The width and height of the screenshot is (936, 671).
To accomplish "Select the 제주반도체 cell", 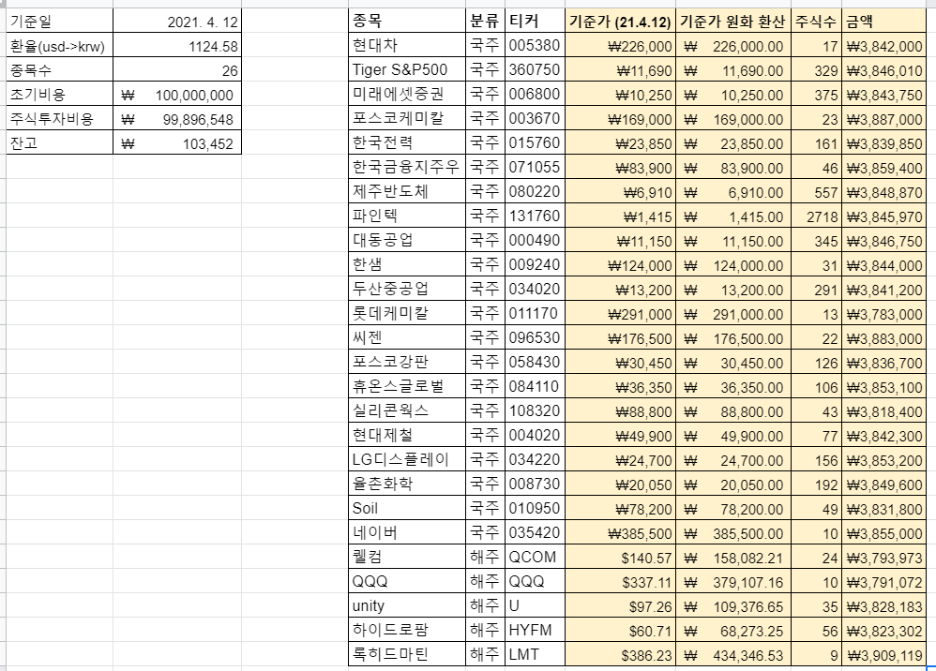I will point(406,192).
